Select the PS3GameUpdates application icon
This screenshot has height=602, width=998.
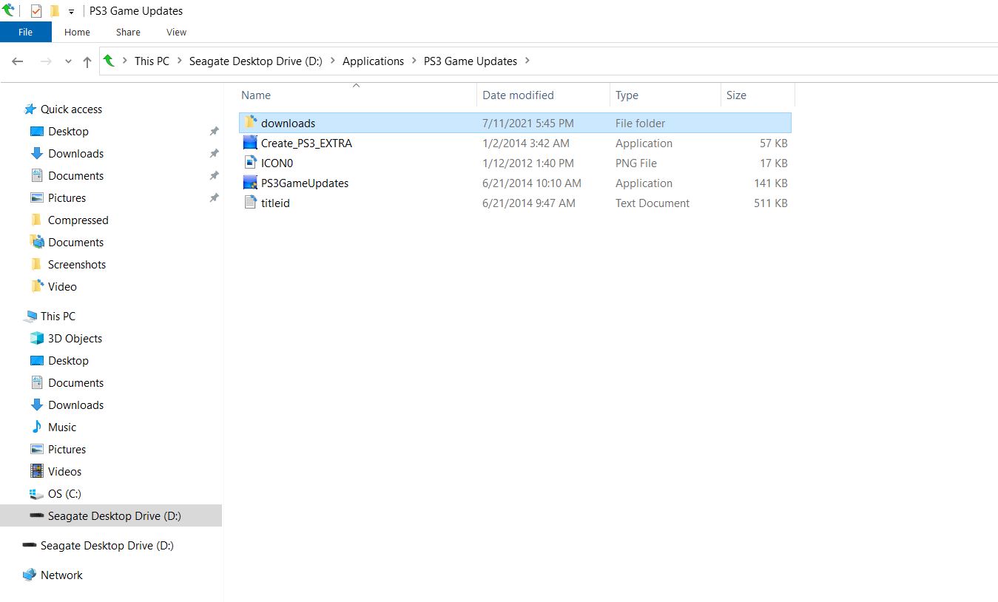pyautogui.click(x=250, y=183)
